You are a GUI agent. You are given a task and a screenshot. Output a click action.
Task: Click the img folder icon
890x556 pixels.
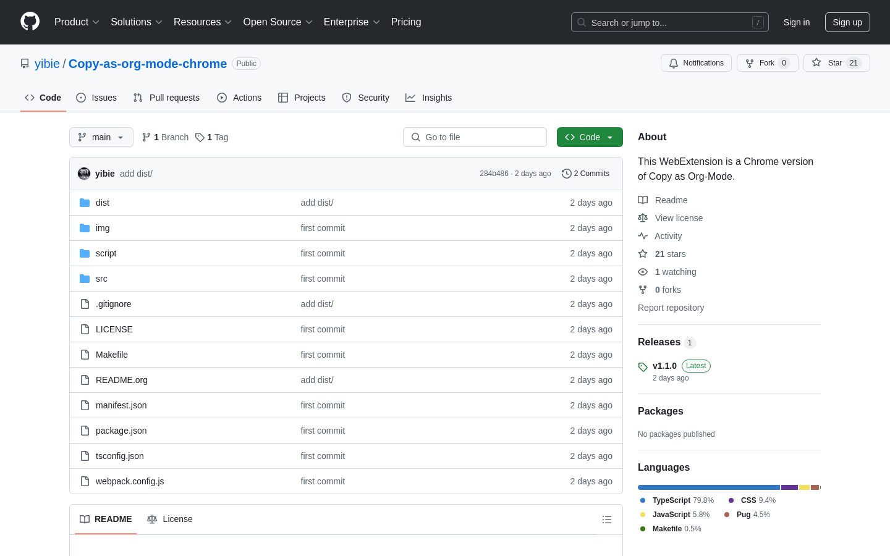(85, 228)
